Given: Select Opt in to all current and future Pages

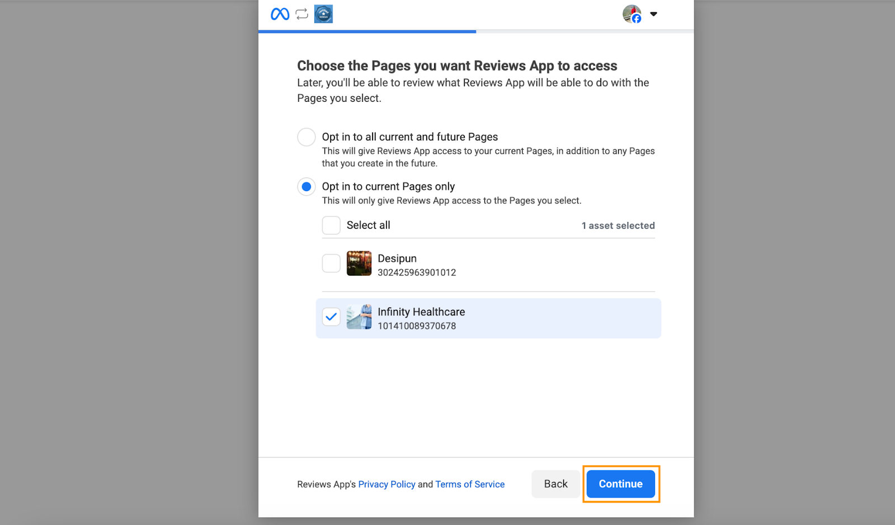Looking at the screenshot, I should (307, 137).
